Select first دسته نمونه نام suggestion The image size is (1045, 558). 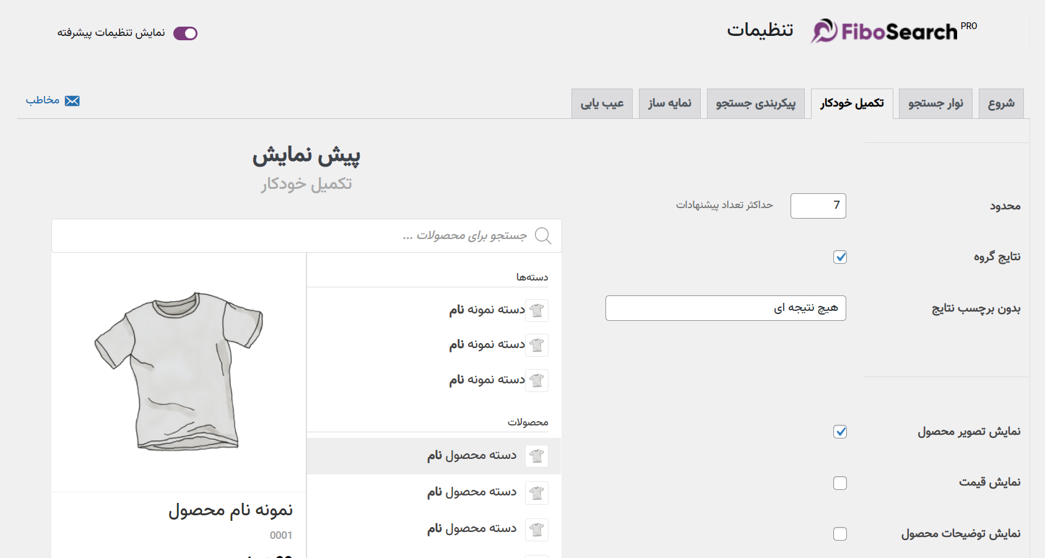[x=433, y=310]
